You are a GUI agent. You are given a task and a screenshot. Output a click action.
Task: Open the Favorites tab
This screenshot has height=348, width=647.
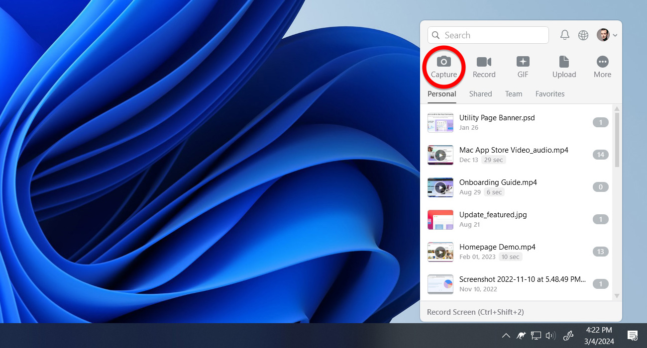coord(550,93)
